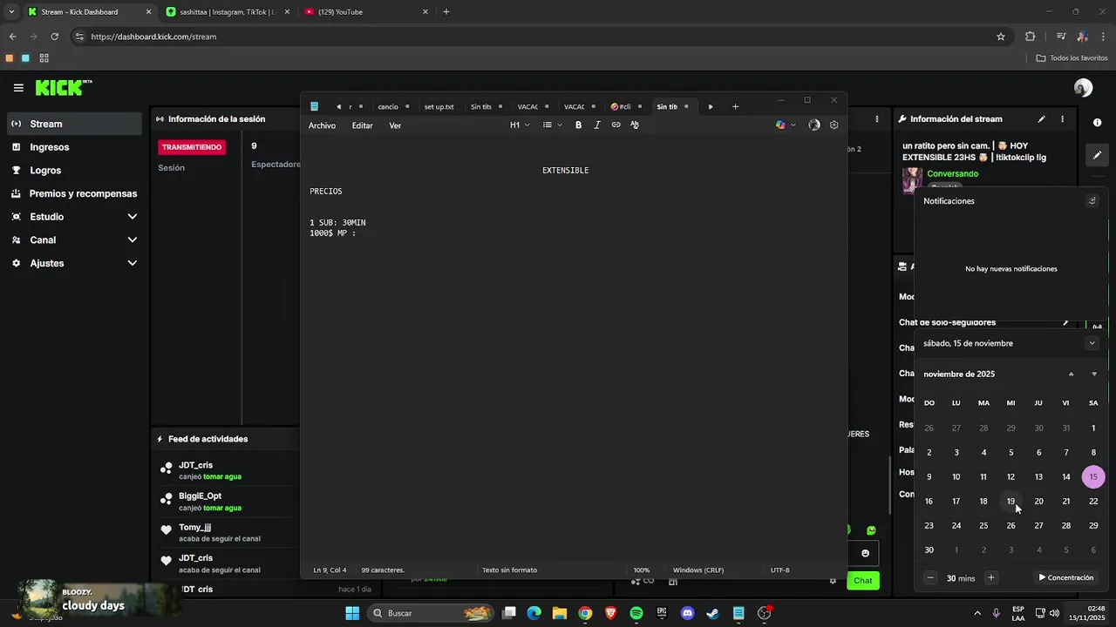Increase focus time with plus button
Image resolution: width=1116 pixels, height=627 pixels.
[990, 578]
